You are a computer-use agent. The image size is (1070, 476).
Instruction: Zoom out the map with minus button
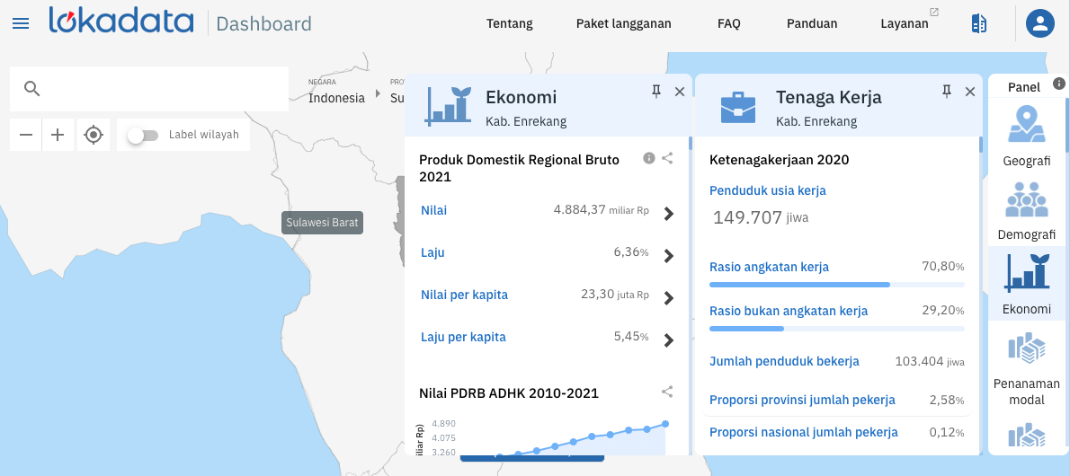coord(26,135)
